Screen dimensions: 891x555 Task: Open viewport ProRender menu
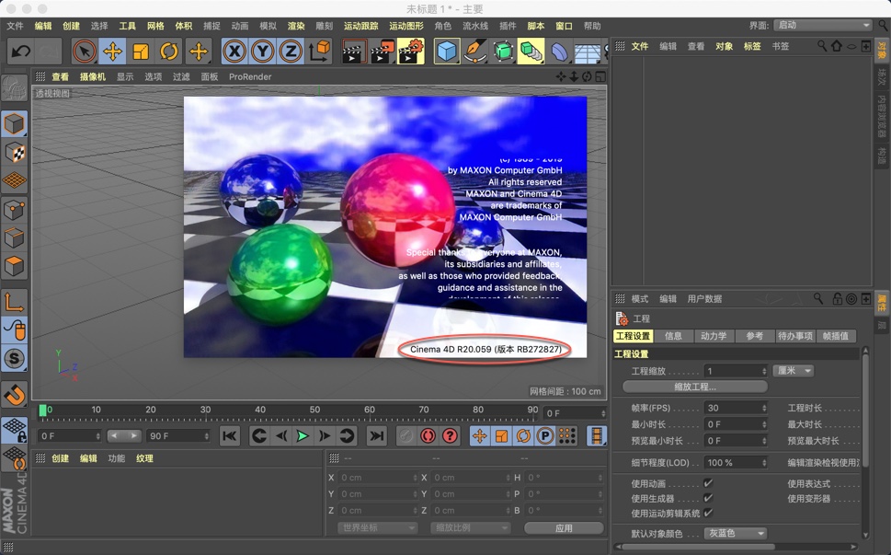pyautogui.click(x=250, y=76)
